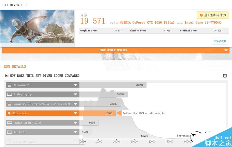The image size is (232, 147).
Task: Expand the This score row
Action: coord(75,113)
